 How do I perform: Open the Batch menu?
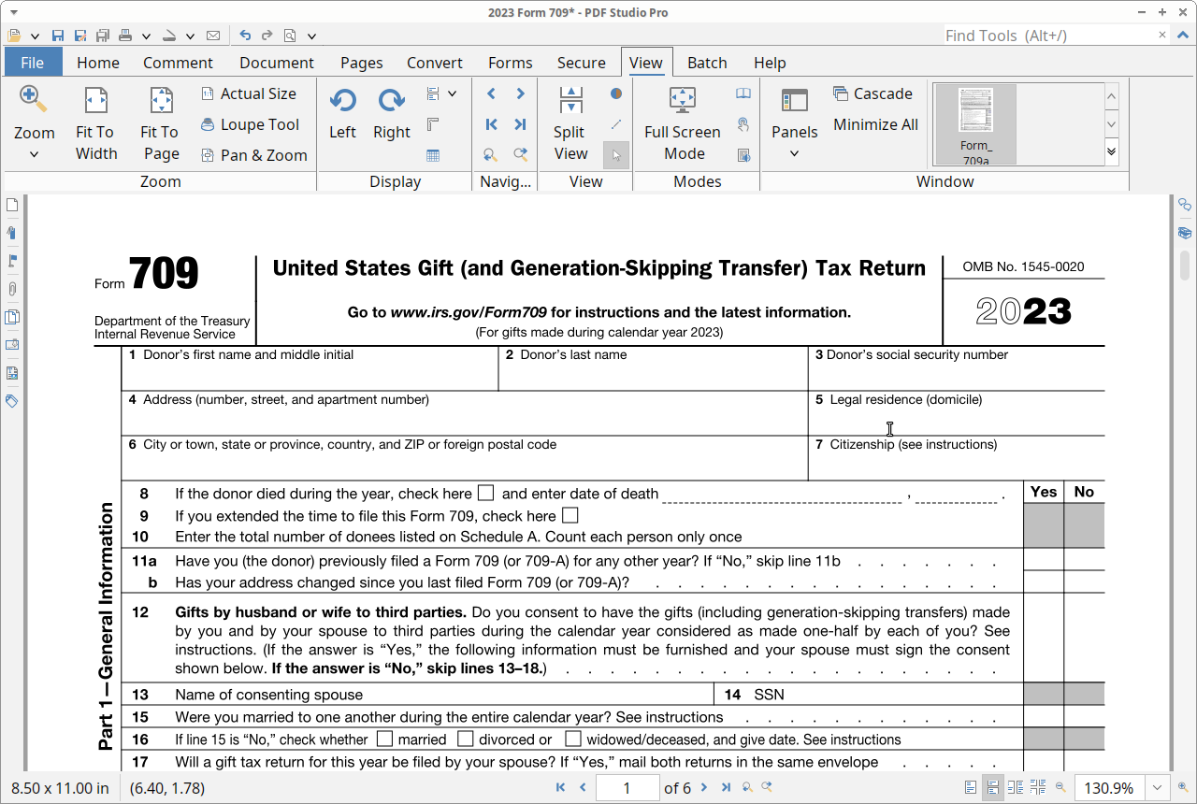coord(706,62)
